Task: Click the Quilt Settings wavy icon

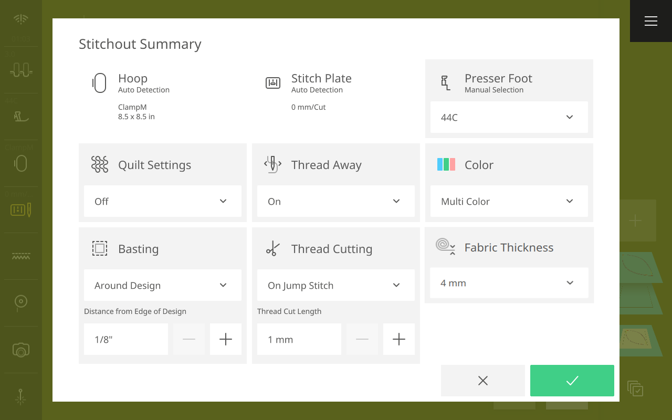Action: click(x=100, y=165)
